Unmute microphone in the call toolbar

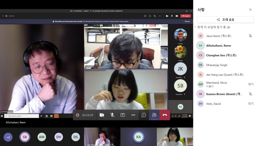(x=112, y=115)
